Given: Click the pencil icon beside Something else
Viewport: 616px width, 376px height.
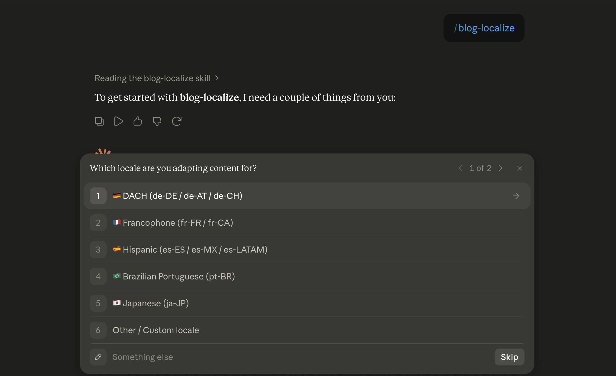Looking at the screenshot, I should (98, 357).
